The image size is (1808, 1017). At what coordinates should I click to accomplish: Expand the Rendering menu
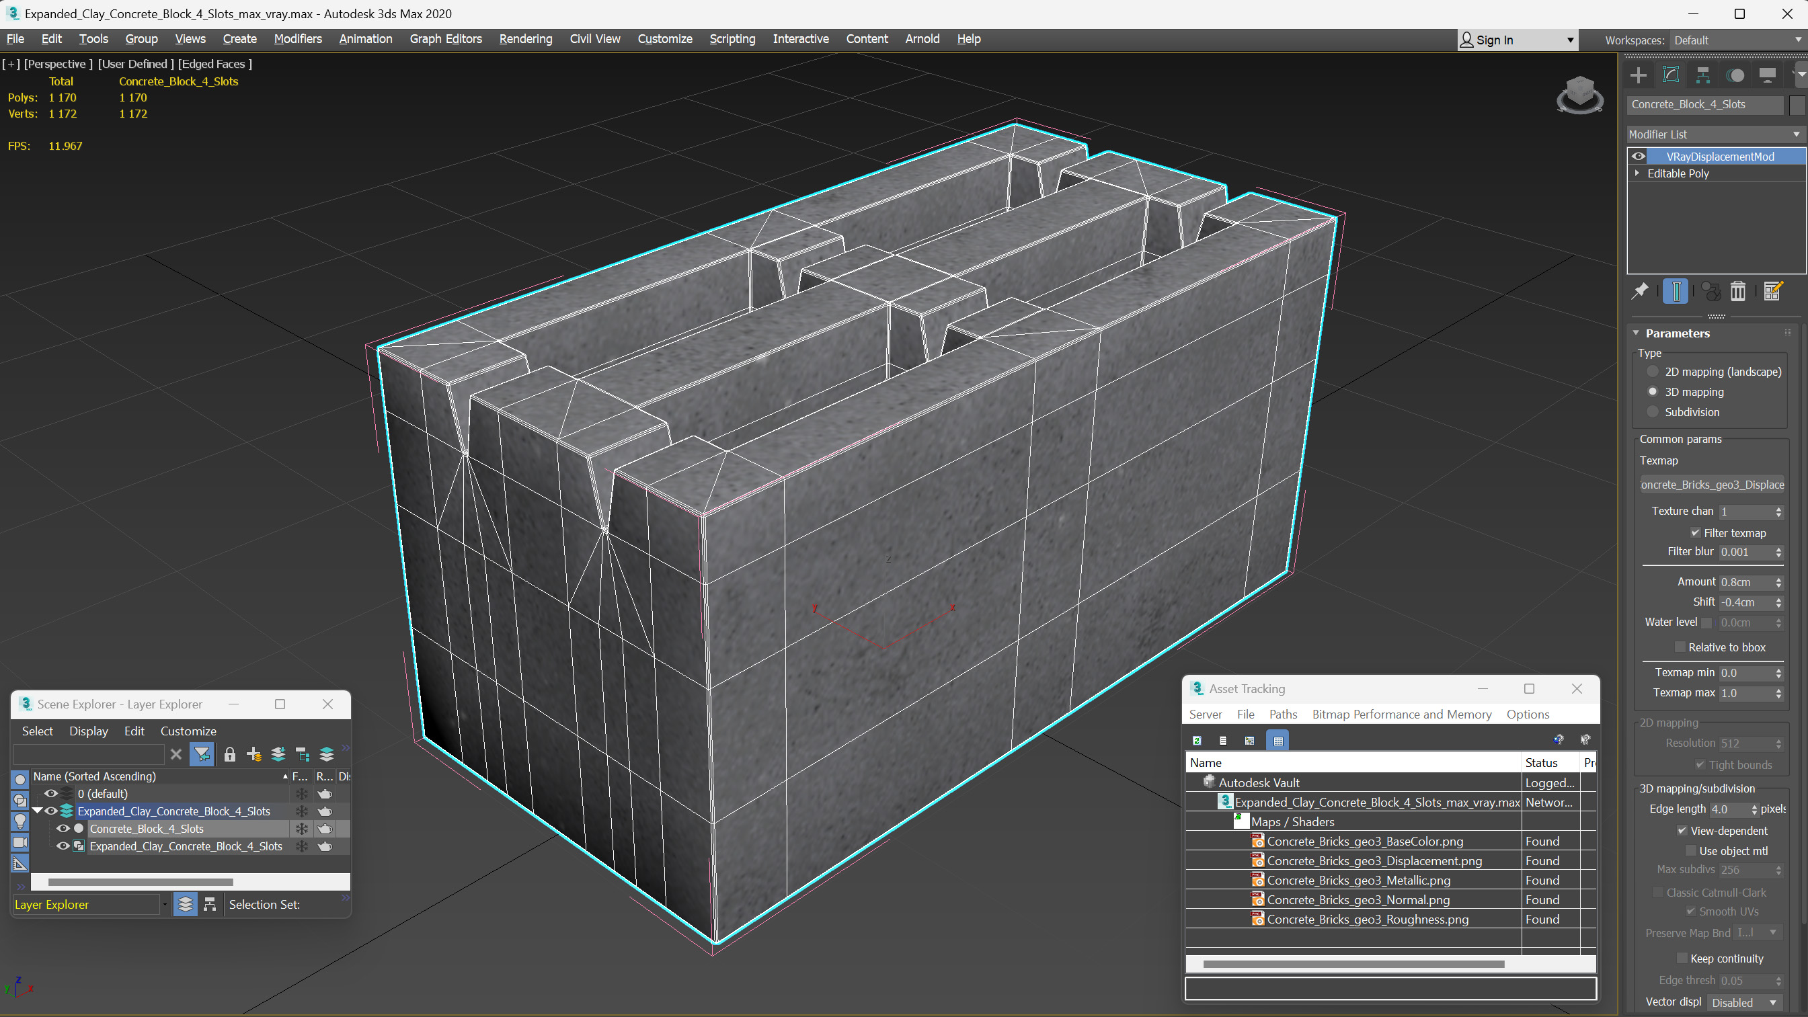point(523,38)
